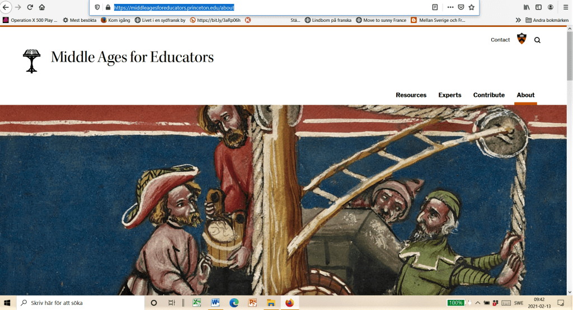Open the Resources menu item

coord(411,95)
